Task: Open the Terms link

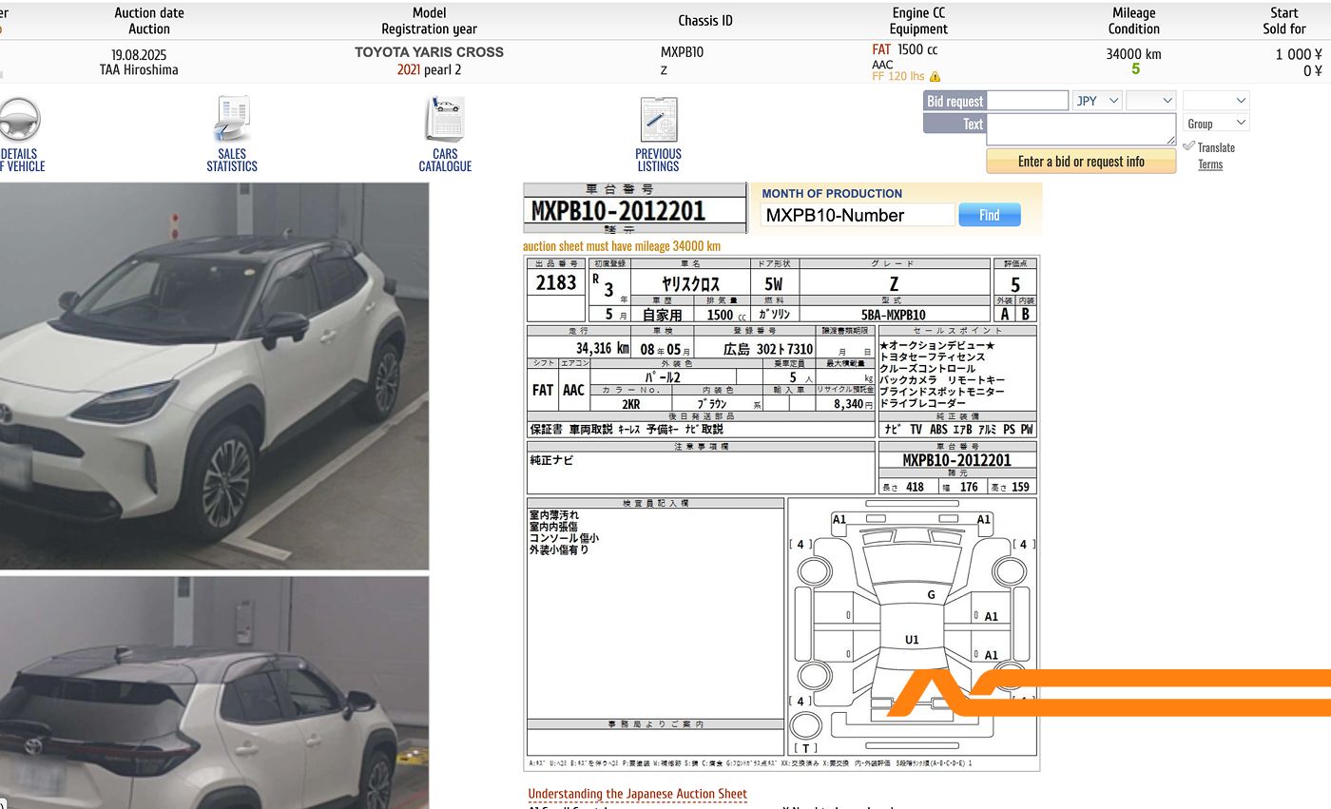Action: click(x=1210, y=164)
